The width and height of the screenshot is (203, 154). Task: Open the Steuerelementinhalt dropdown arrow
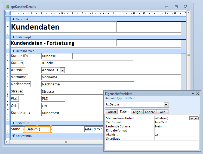(x=192, y=118)
